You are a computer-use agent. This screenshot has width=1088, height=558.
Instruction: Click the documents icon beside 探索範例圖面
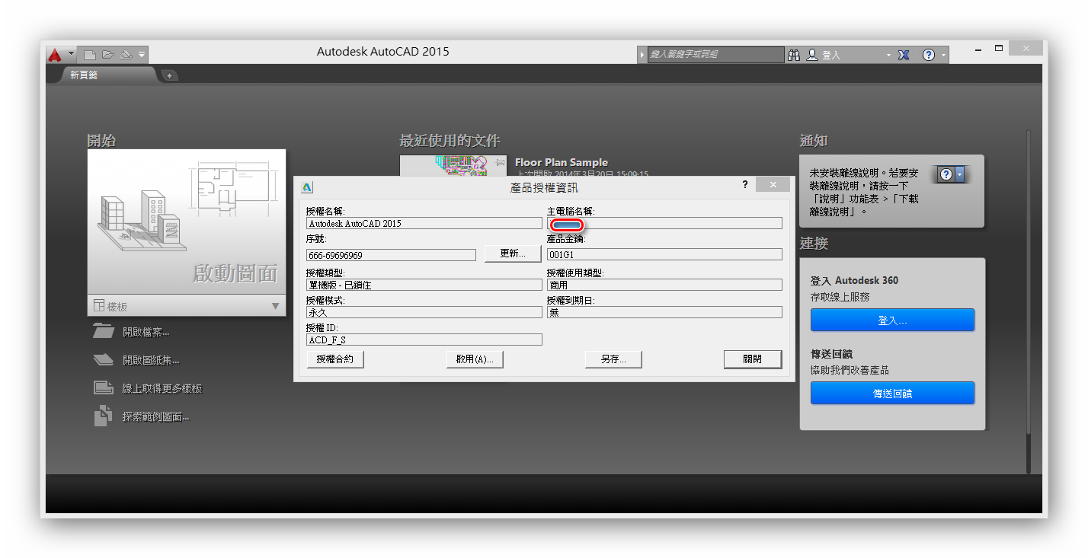103,416
